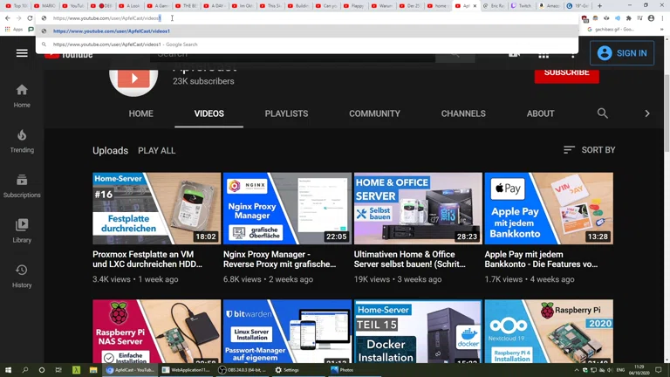Click Play All next to Uploads

tap(156, 151)
